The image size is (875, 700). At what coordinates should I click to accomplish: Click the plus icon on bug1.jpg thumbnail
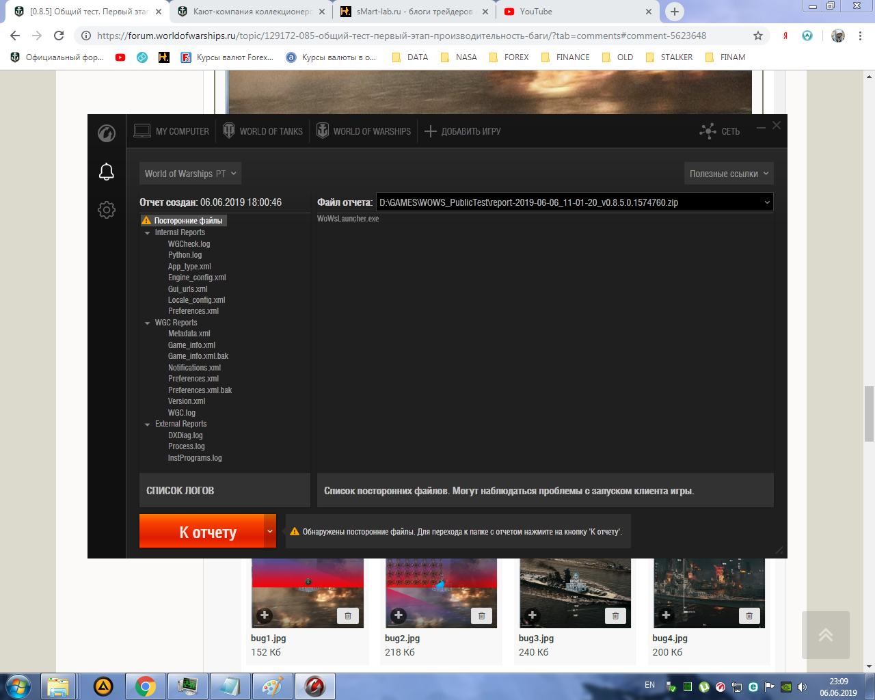[x=265, y=615]
